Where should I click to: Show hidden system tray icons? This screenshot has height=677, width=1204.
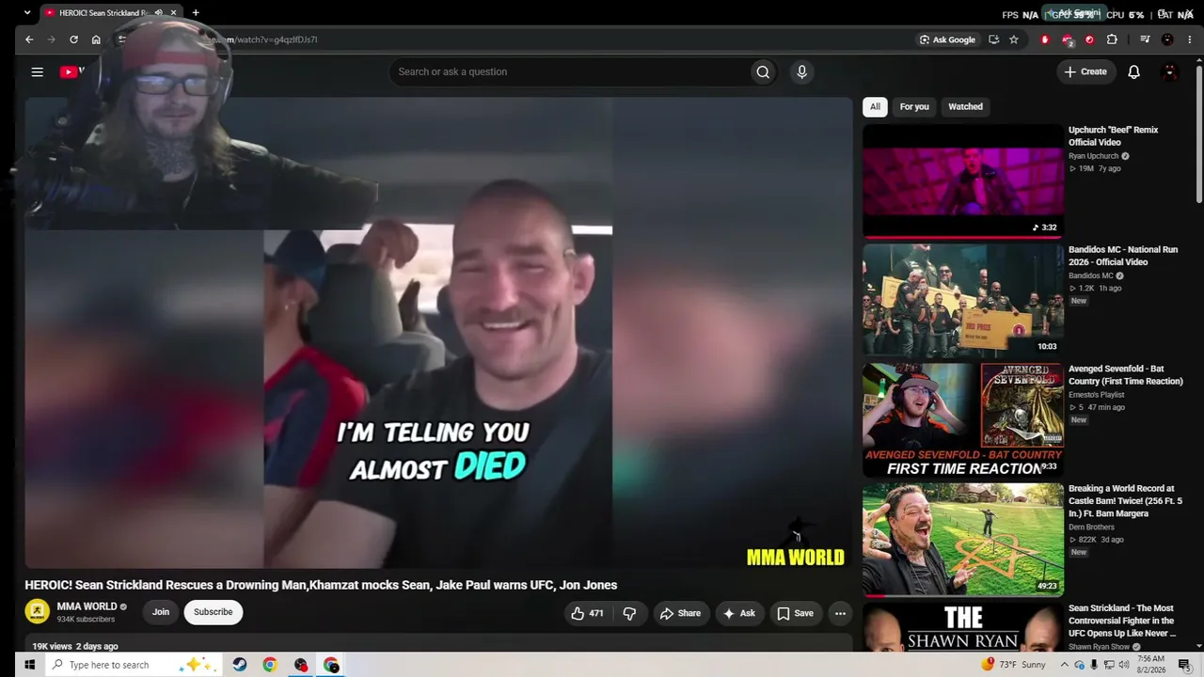tap(1064, 665)
